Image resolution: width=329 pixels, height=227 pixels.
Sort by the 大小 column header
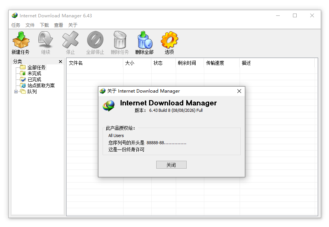[x=137, y=63]
